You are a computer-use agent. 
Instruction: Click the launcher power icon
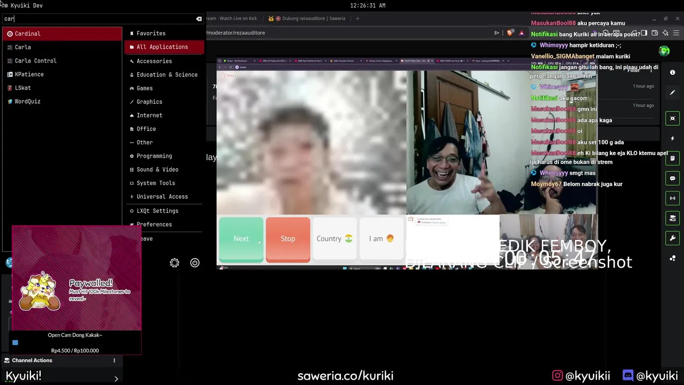point(195,263)
